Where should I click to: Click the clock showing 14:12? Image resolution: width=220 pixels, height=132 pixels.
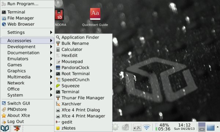[184, 127]
